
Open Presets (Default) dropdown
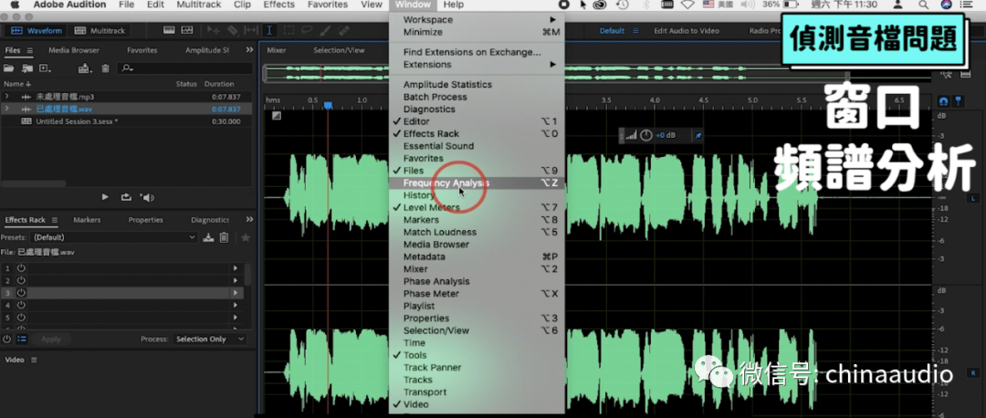114,237
